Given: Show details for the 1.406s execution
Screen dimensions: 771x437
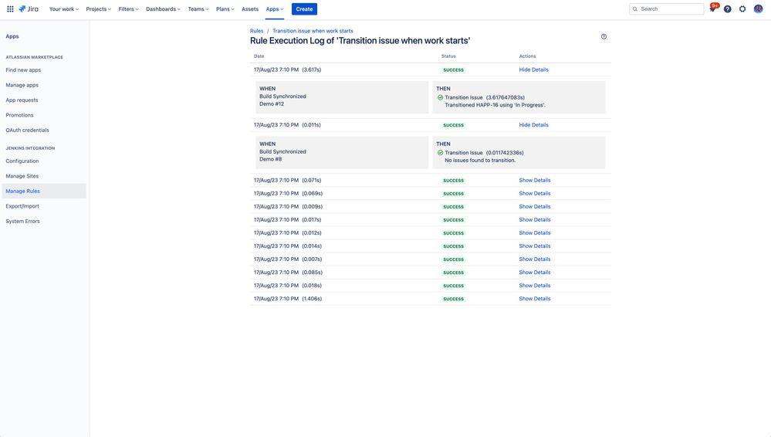Looking at the screenshot, I should (x=534, y=299).
